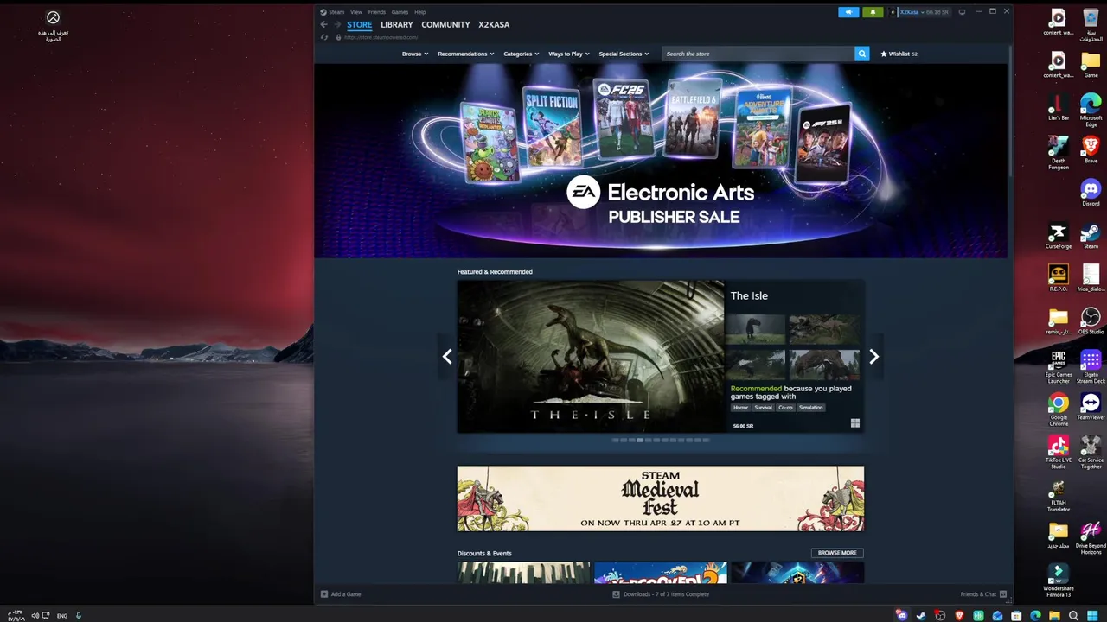Open the Steam notifications bell
The image size is (1107, 622).
click(873, 12)
